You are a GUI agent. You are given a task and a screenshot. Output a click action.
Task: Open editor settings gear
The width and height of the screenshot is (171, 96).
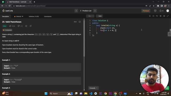pyautogui.click(x=164, y=16)
